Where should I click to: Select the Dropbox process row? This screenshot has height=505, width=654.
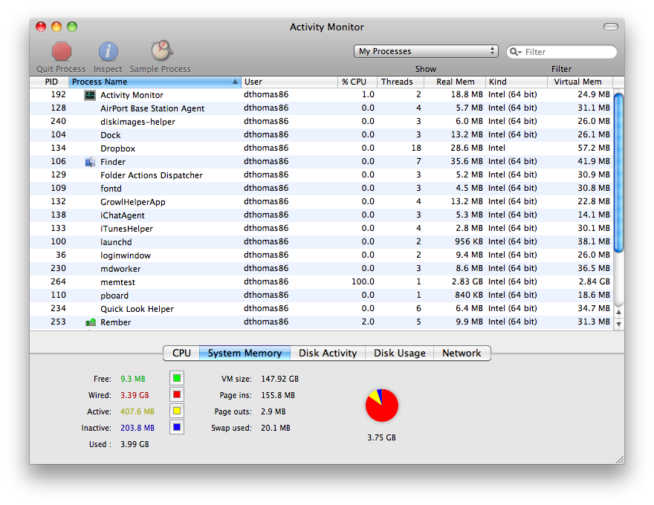(x=322, y=148)
